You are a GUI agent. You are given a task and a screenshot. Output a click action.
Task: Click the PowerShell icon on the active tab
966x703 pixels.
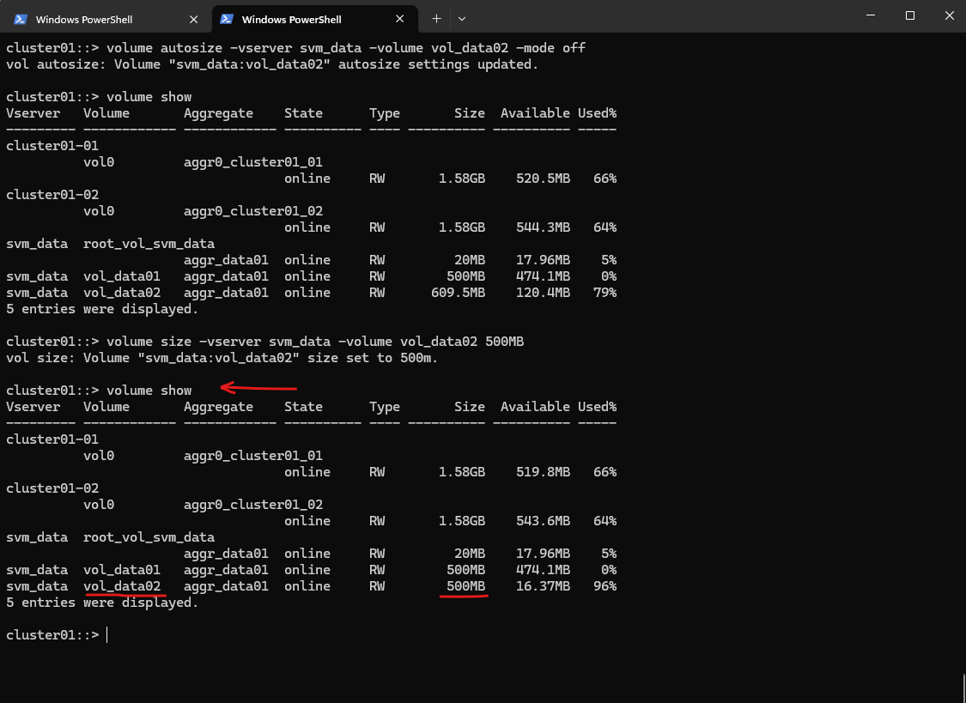pyautogui.click(x=227, y=19)
